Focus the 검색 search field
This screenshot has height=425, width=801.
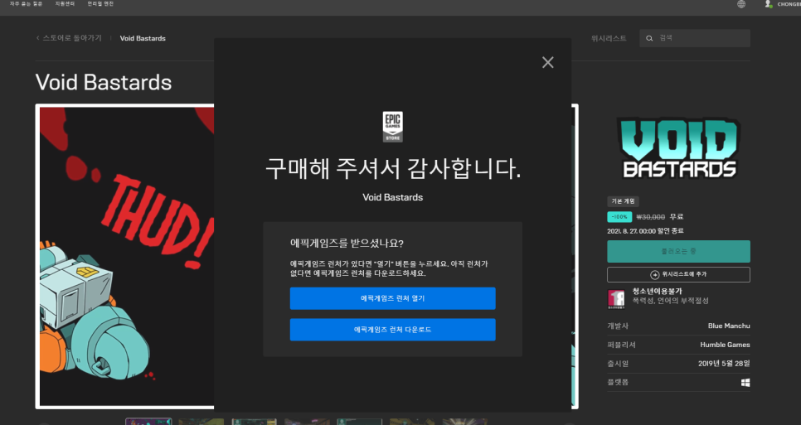tap(695, 38)
